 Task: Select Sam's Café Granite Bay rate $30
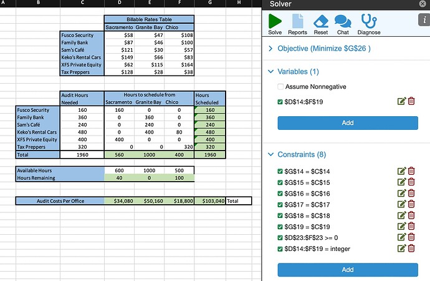(x=149, y=50)
